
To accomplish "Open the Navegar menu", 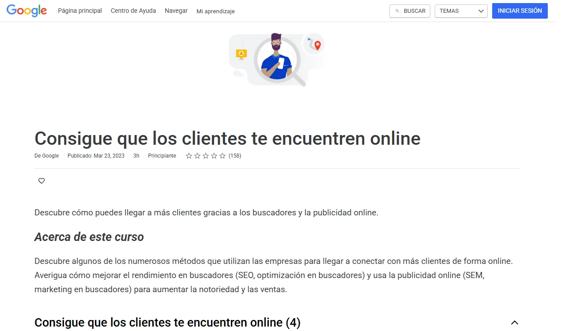I will (x=176, y=11).
